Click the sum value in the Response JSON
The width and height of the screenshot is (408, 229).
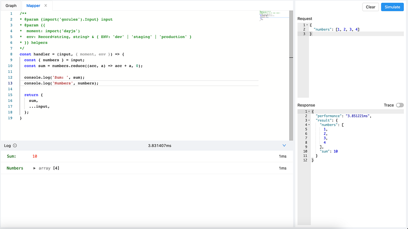pyautogui.click(x=335, y=151)
